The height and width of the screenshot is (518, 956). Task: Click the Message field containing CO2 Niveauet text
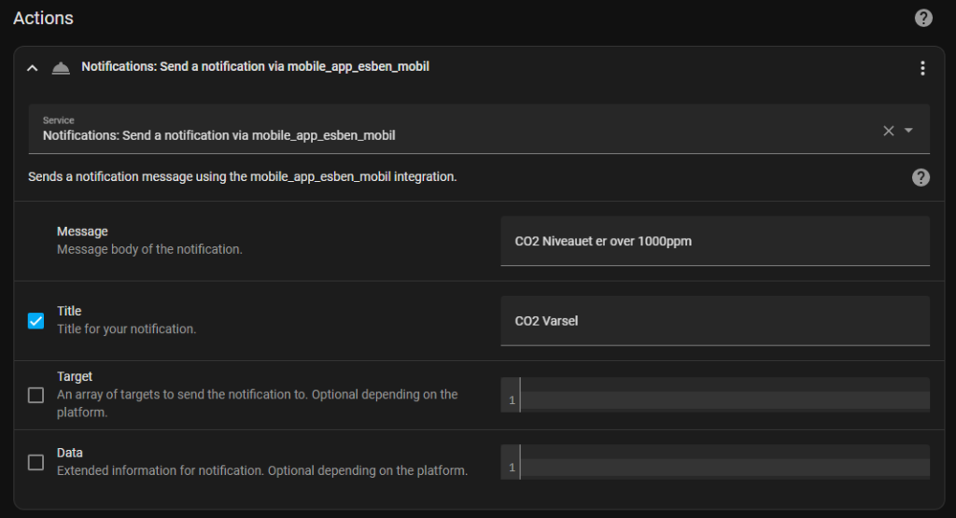(714, 242)
